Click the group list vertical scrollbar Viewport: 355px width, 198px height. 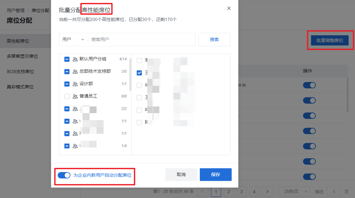[x=130, y=74]
